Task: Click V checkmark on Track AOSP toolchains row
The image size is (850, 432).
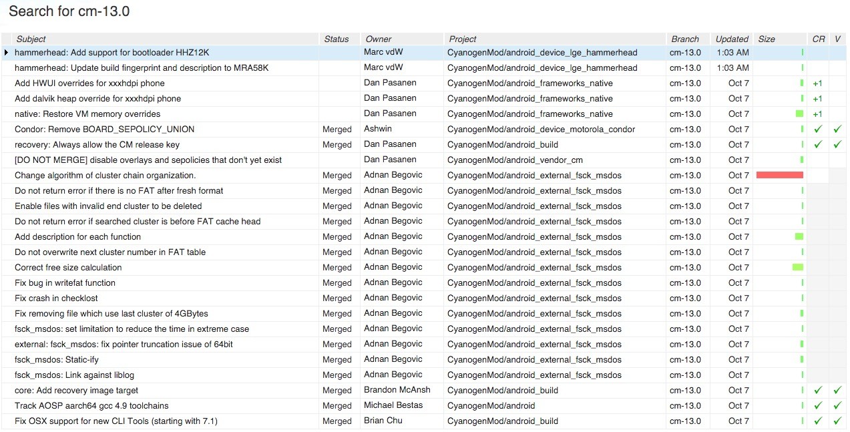Action: click(x=837, y=405)
